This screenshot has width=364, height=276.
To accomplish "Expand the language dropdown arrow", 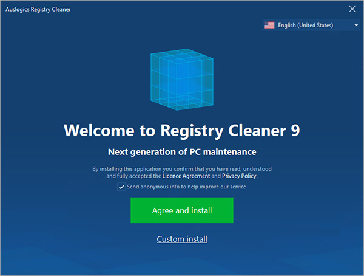I will pos(356,25).
